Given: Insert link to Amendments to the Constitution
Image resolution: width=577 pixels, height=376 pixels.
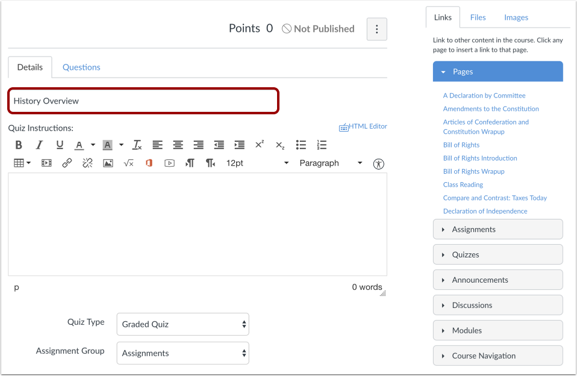Looking at the screenshot, I should 491,109.
